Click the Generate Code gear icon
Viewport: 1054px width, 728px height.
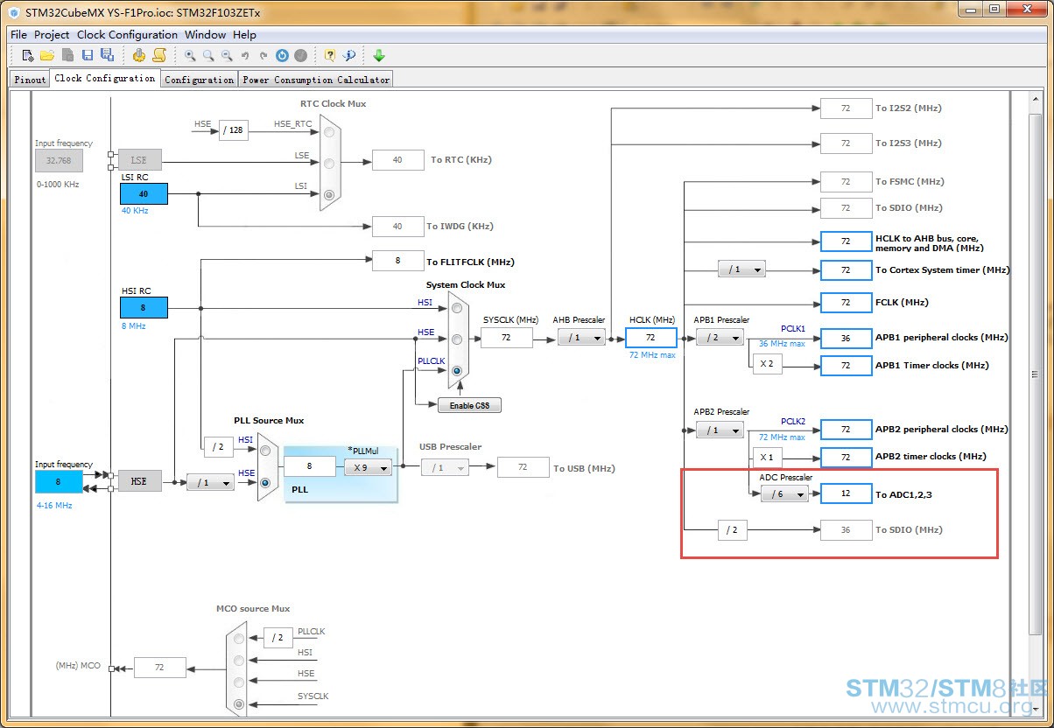pyautogui.click(x=138, y=55)
